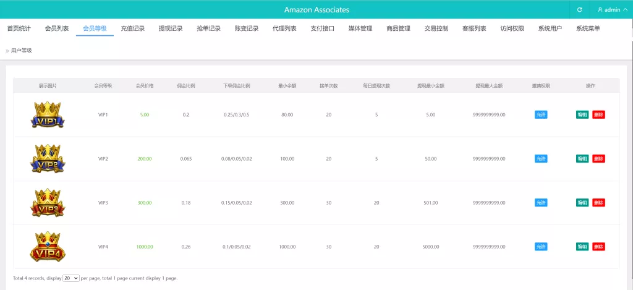
Task: Open the per page count dropdown
Action: (71, 278)
